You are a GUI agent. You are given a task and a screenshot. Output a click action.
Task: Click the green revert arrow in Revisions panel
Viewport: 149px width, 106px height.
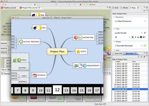(x=142, y=57)
